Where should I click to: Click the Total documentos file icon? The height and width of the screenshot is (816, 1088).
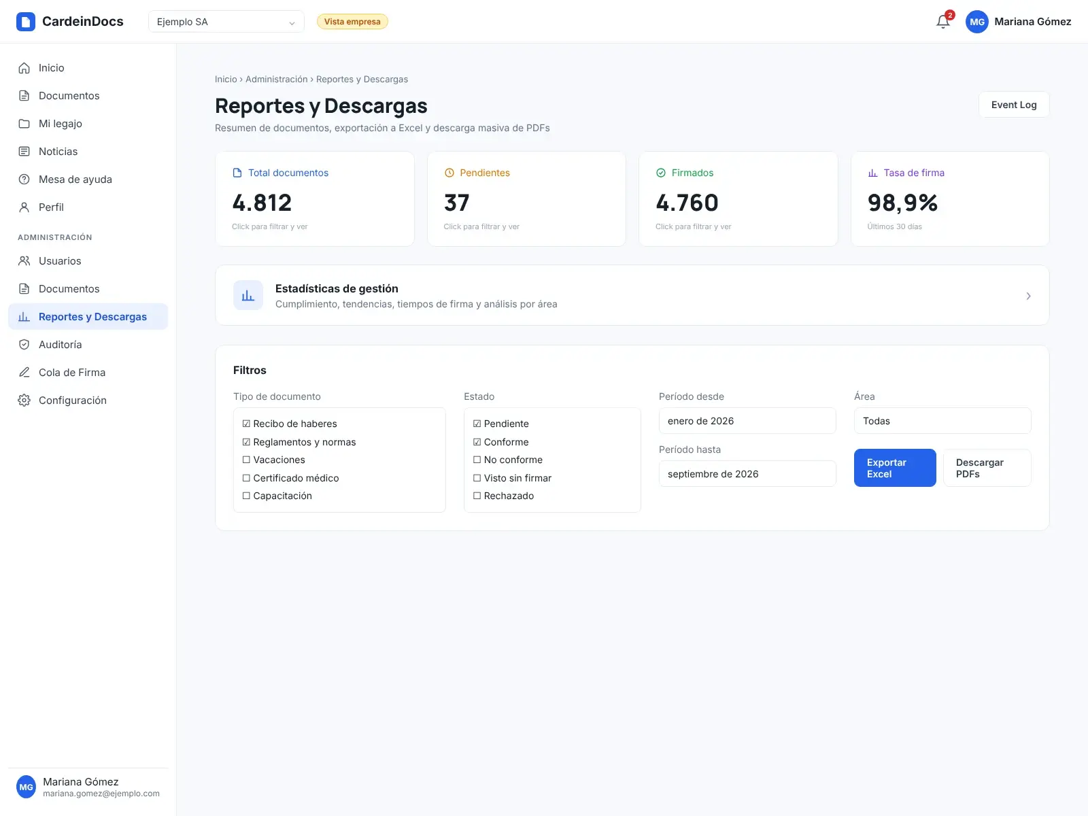point(237,173)
